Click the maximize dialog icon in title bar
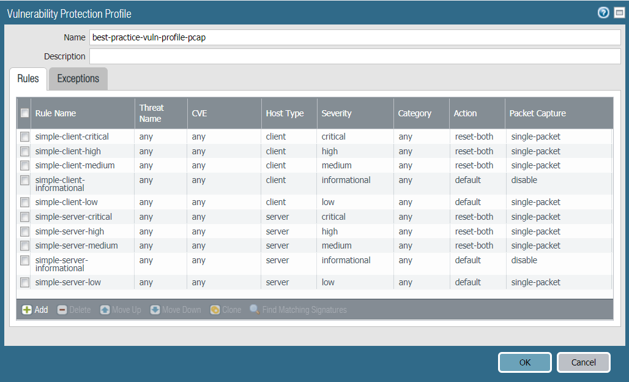 tap(619, 13)
